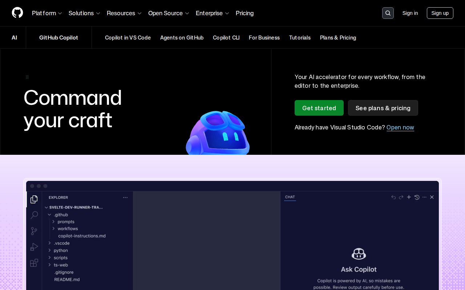The image size is (465, 290).
Task: Click See plans & pricing button
Action: point(383,108)
